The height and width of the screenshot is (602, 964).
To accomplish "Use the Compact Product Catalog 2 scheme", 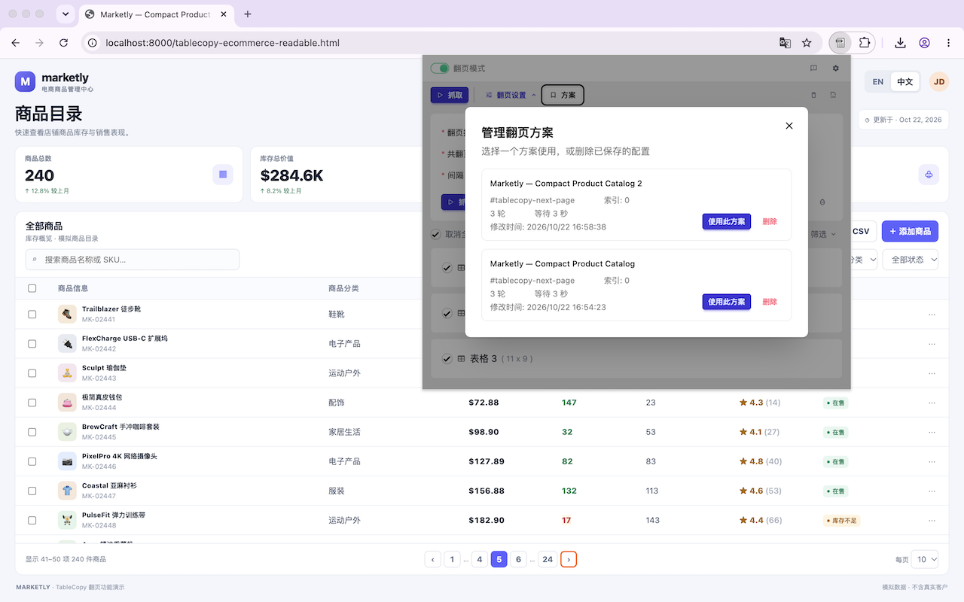I will [726, 222].
